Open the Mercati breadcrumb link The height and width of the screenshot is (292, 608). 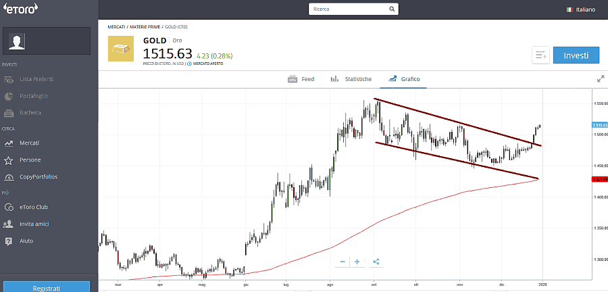pos(117,26)
